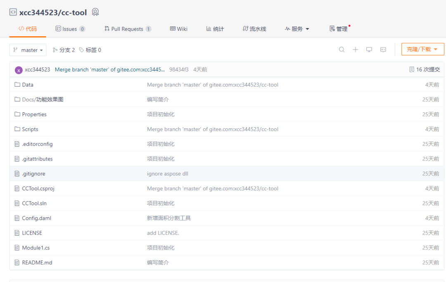View the 16 次提交 commit history
Screen dimensions: 446x282
point(424,70)
